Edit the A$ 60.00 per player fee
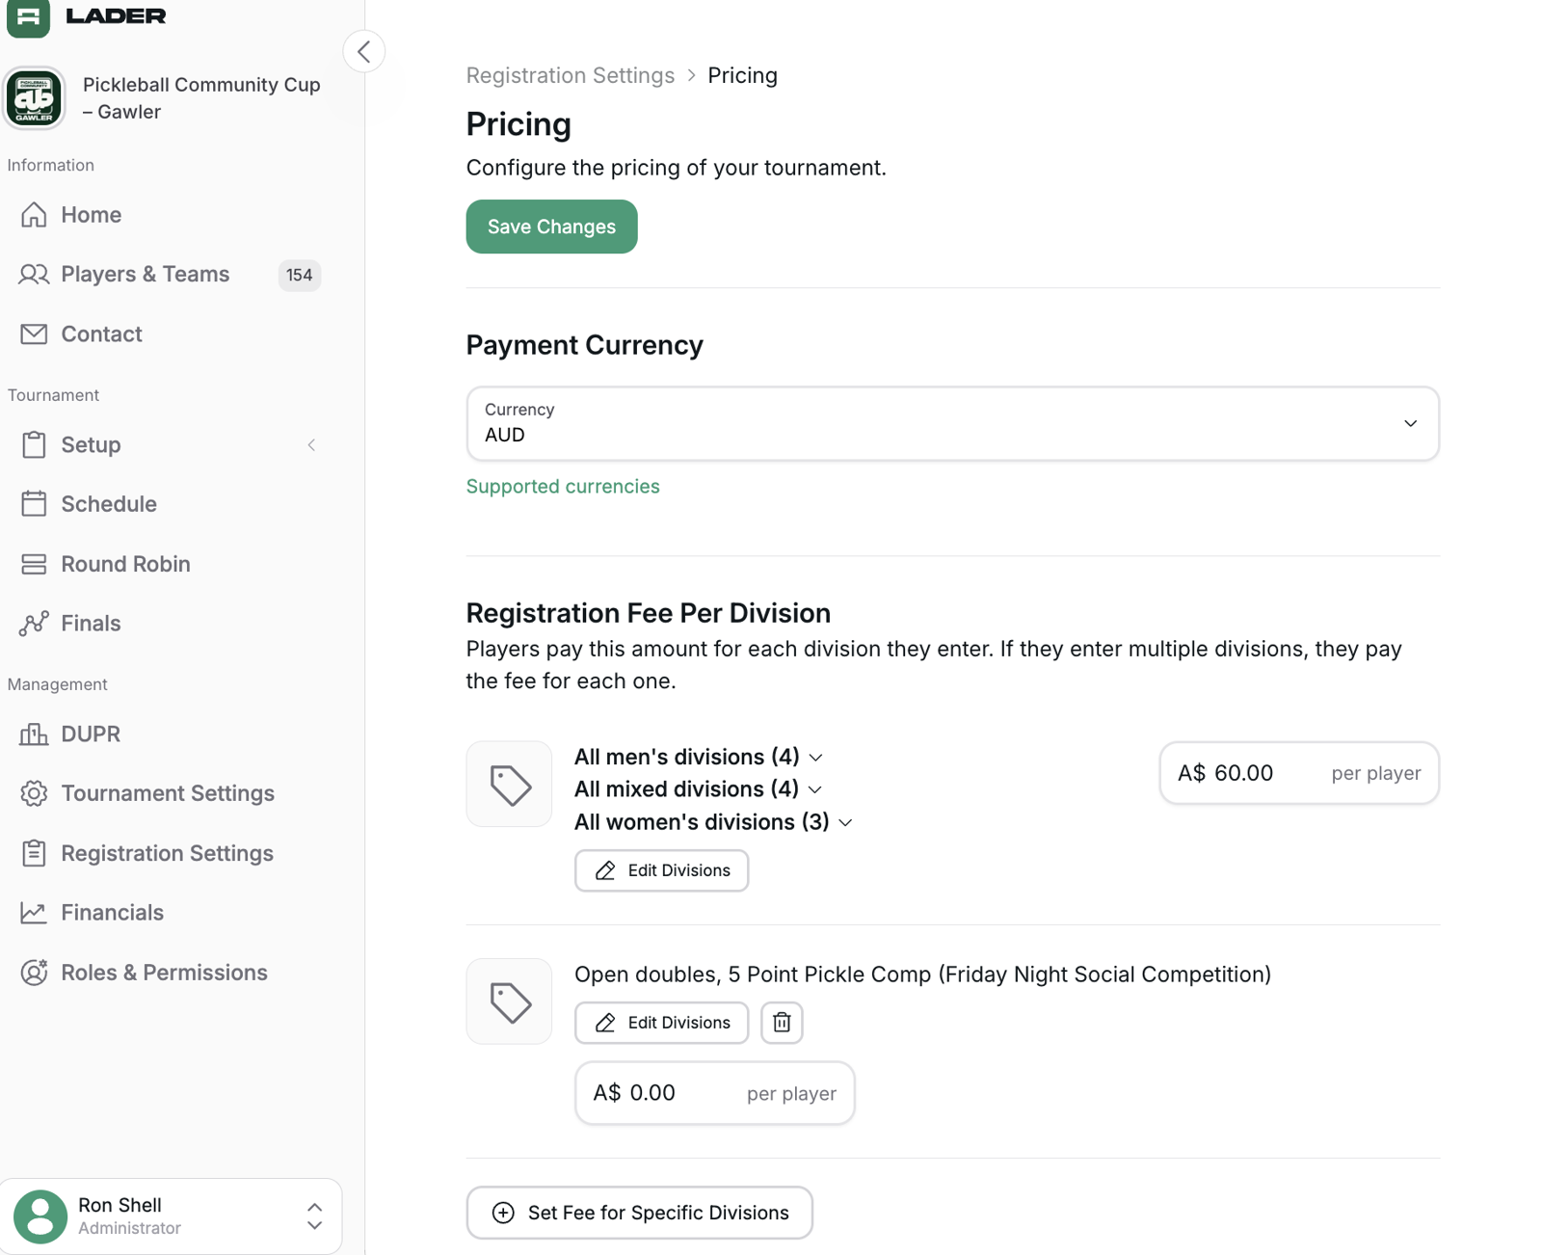Viewport: 1542px width, 1255px height. (x=1299, y=773)
